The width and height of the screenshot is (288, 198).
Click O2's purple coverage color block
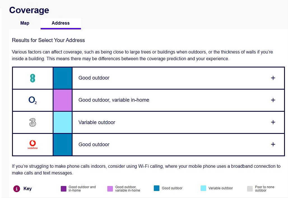[62, 100]
